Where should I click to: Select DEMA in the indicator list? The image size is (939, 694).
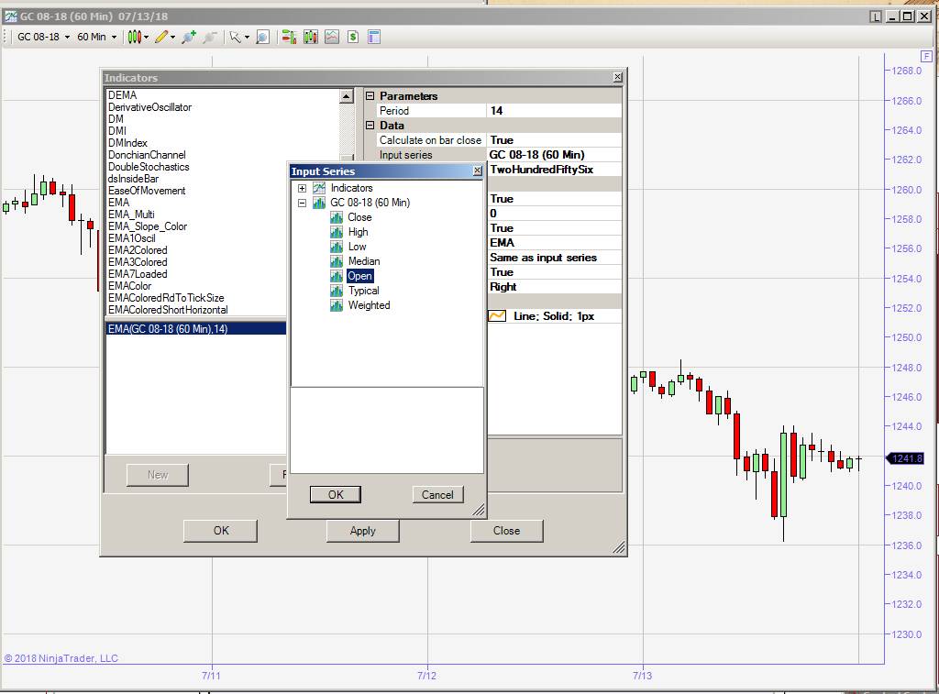click(123, 95)
